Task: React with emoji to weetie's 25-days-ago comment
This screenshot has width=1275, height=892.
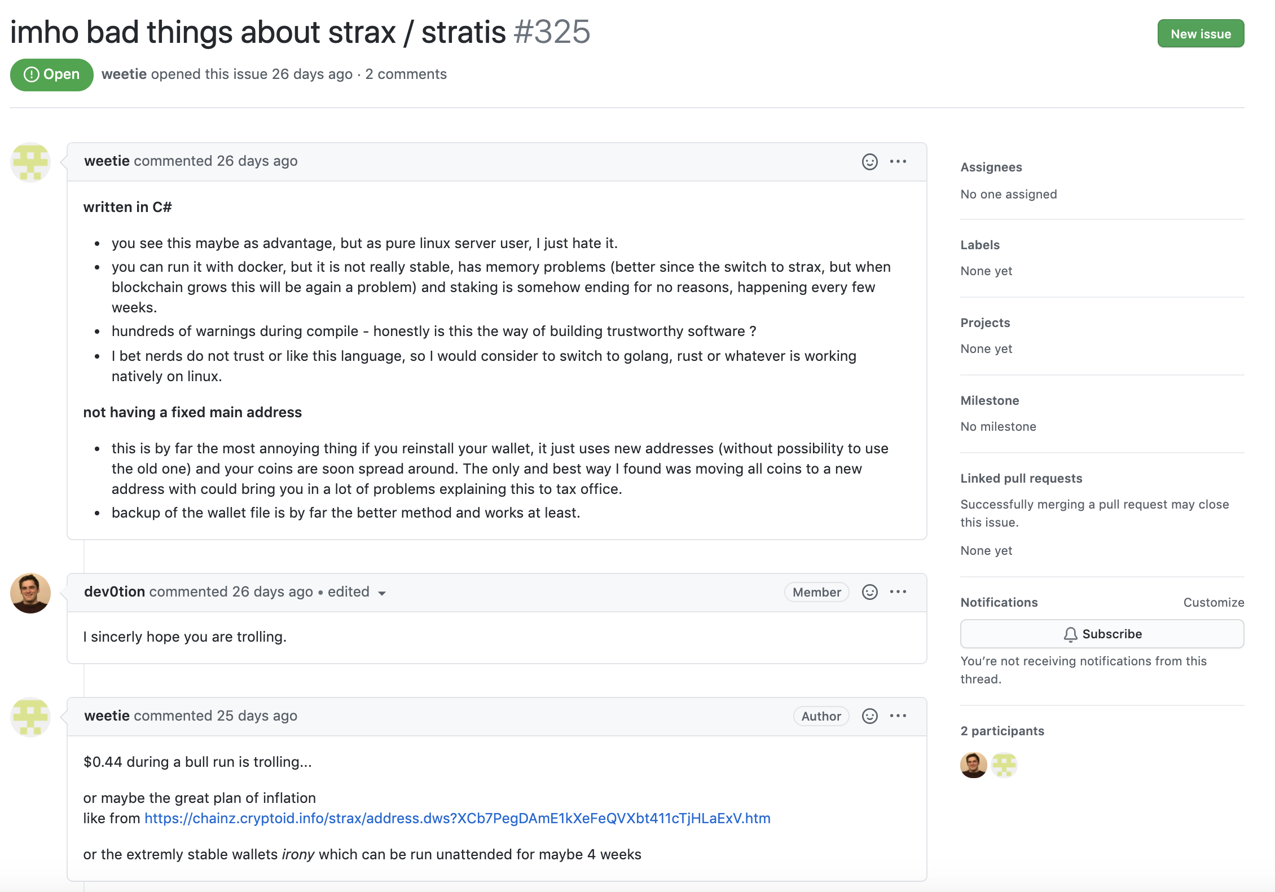Action: (x=869, y=716)
